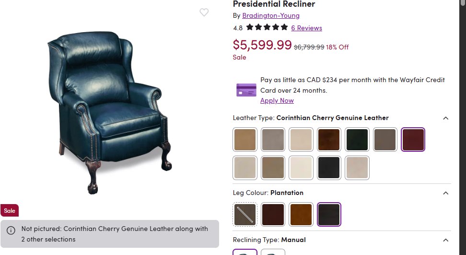466x255 pixels.
Task: Select the second Reclining Type option
Action: (x=273, y=253)
